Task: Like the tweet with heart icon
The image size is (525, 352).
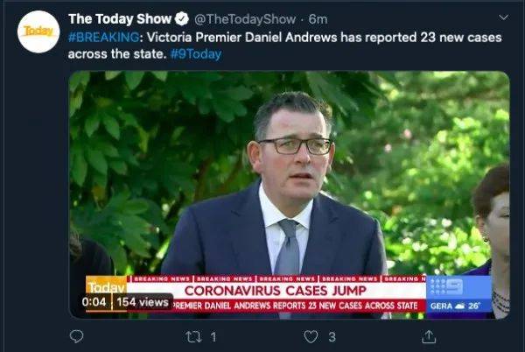Action: pos(311,336)
